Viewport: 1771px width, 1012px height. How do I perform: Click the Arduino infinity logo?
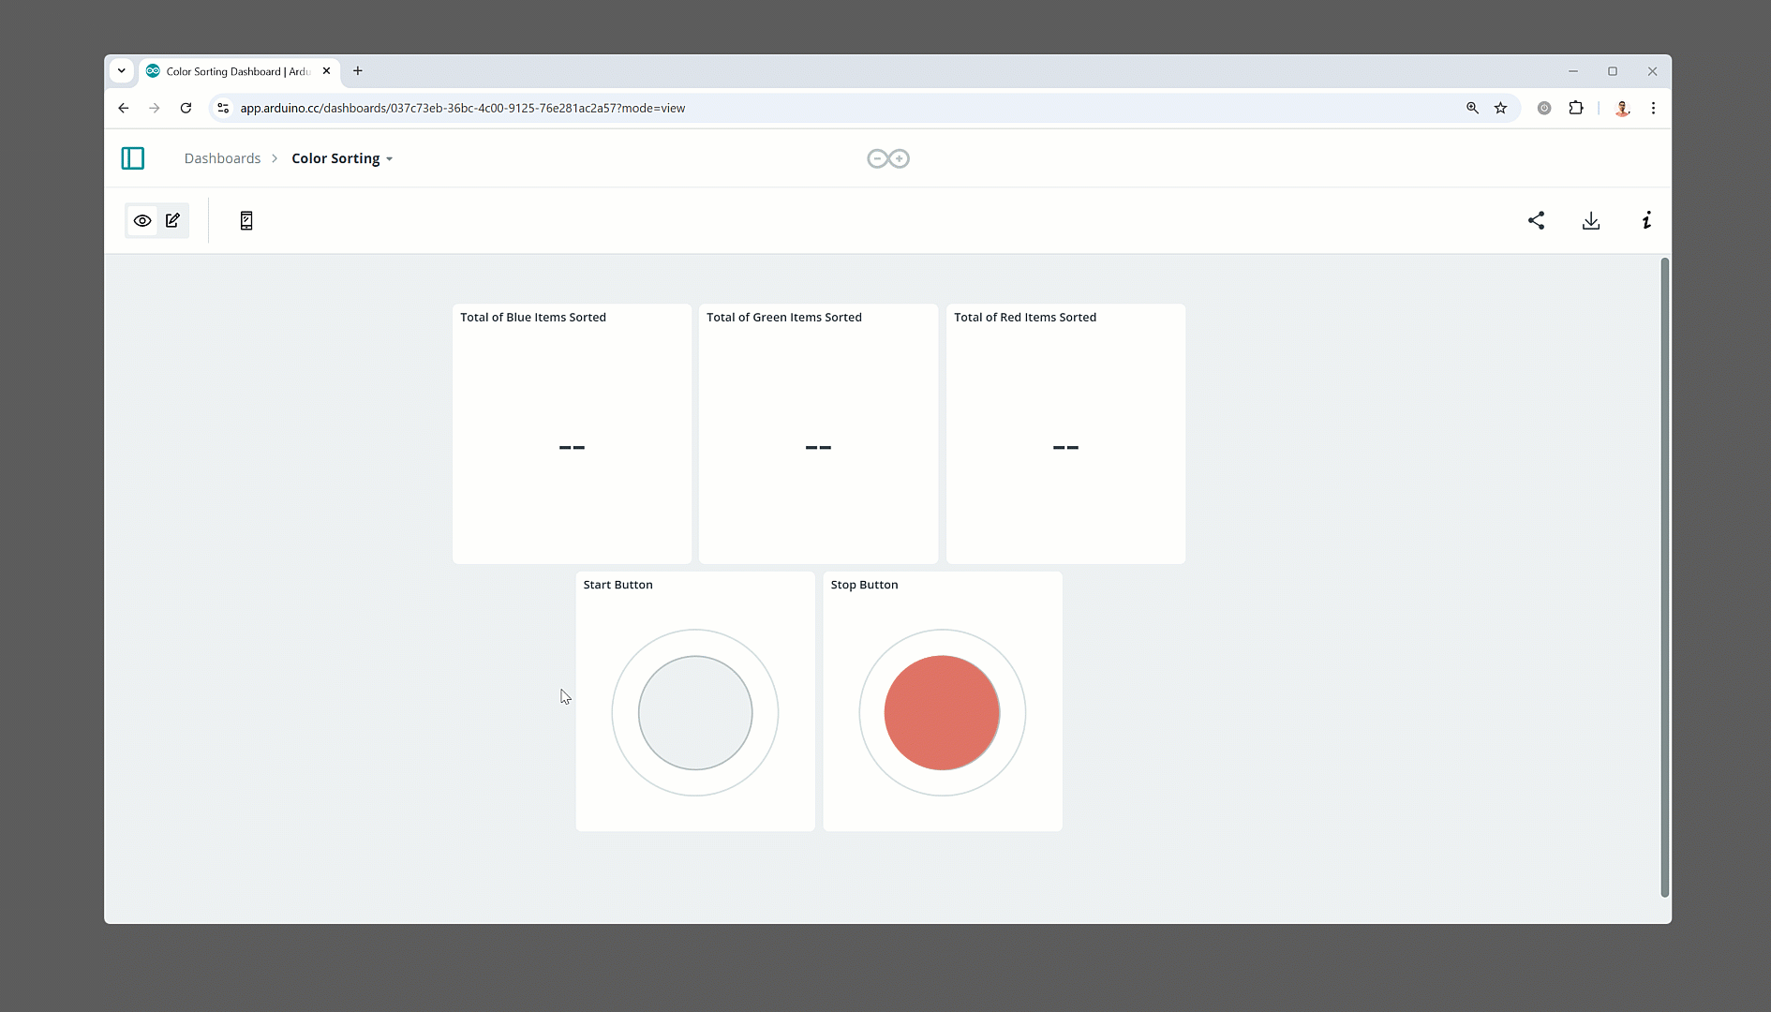887,157
